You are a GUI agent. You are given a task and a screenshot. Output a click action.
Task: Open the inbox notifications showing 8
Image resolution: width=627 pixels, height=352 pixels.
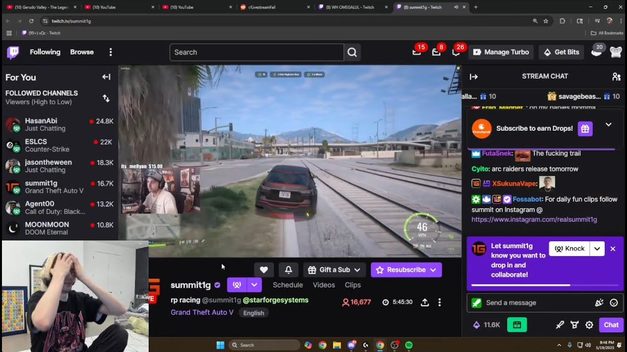[x=436, y=52]
